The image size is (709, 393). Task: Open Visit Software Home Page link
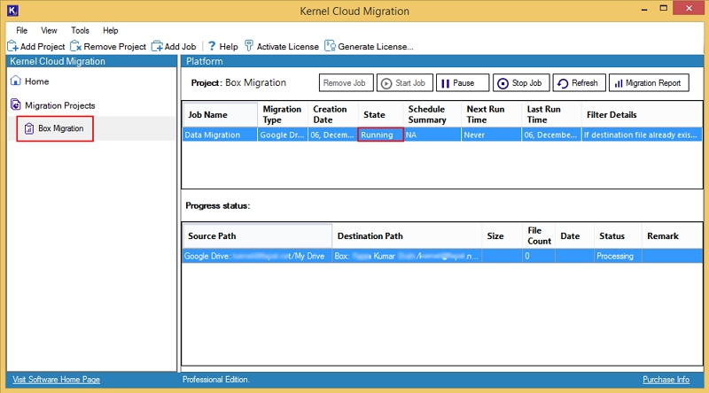[x=56, y=380]
